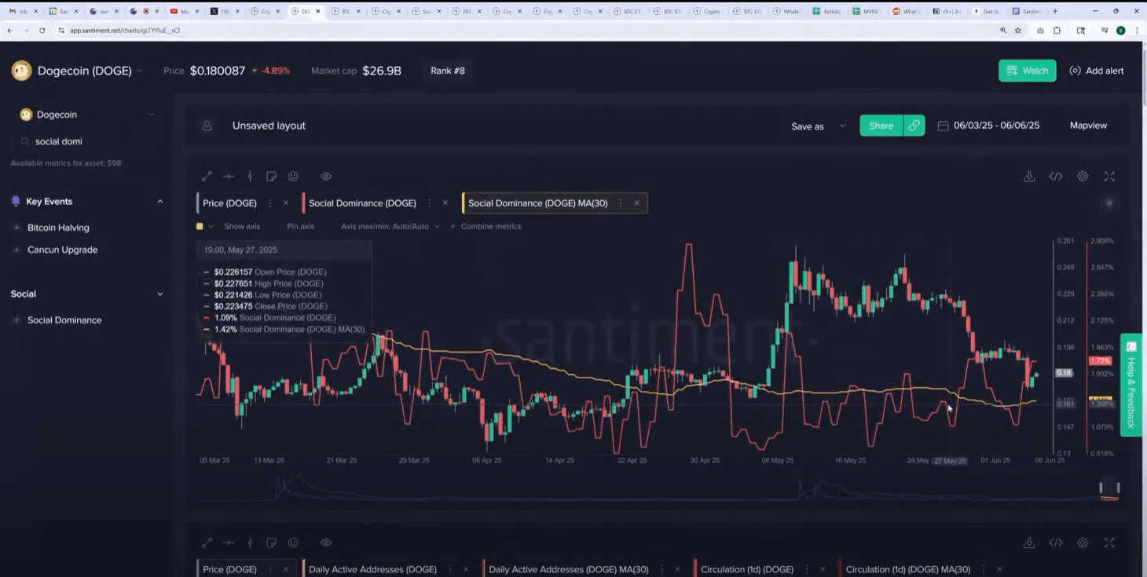
Task: Click the download icon in the first chart toolbar
Action: [1028, 177]
